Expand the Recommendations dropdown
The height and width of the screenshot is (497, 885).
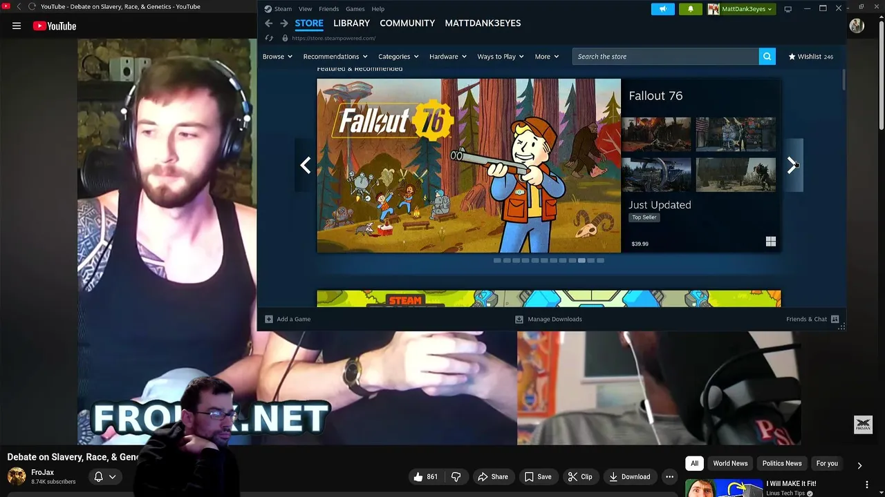pyautogui.click(x=335, y=57)
